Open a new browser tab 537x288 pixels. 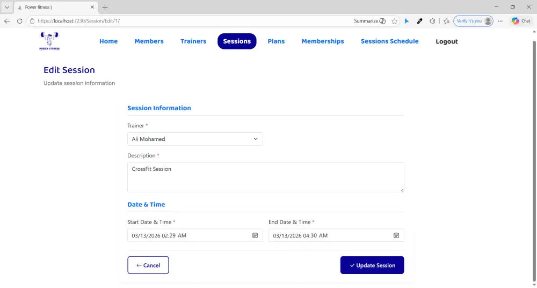coord(105,7)
